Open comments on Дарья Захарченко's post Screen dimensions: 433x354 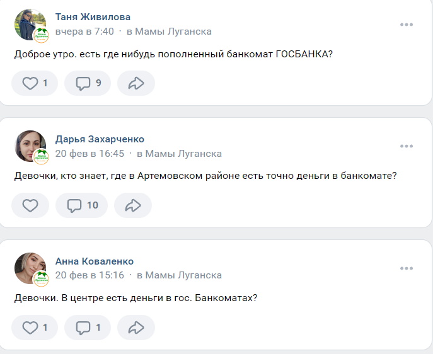click(82, 205)
